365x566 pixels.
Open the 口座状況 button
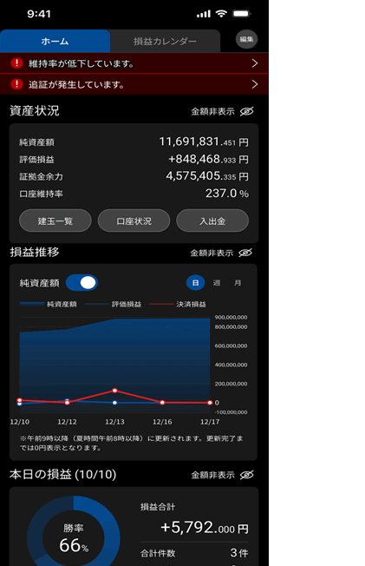click(x=134, y=220)
